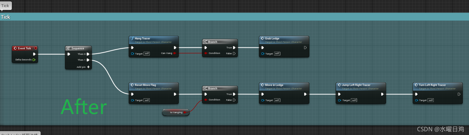The image size is (469, 135).
Task: Select the Event Tick node title
Action: coord(24,48)
